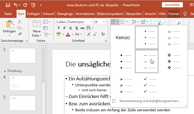Click the lightbulb Tell Me icon
The height and width of the screenshot is (114, 194).
click(x=185, y=14)
